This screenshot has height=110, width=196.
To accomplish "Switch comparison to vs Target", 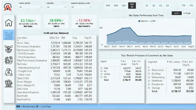I will pos(187,13).
